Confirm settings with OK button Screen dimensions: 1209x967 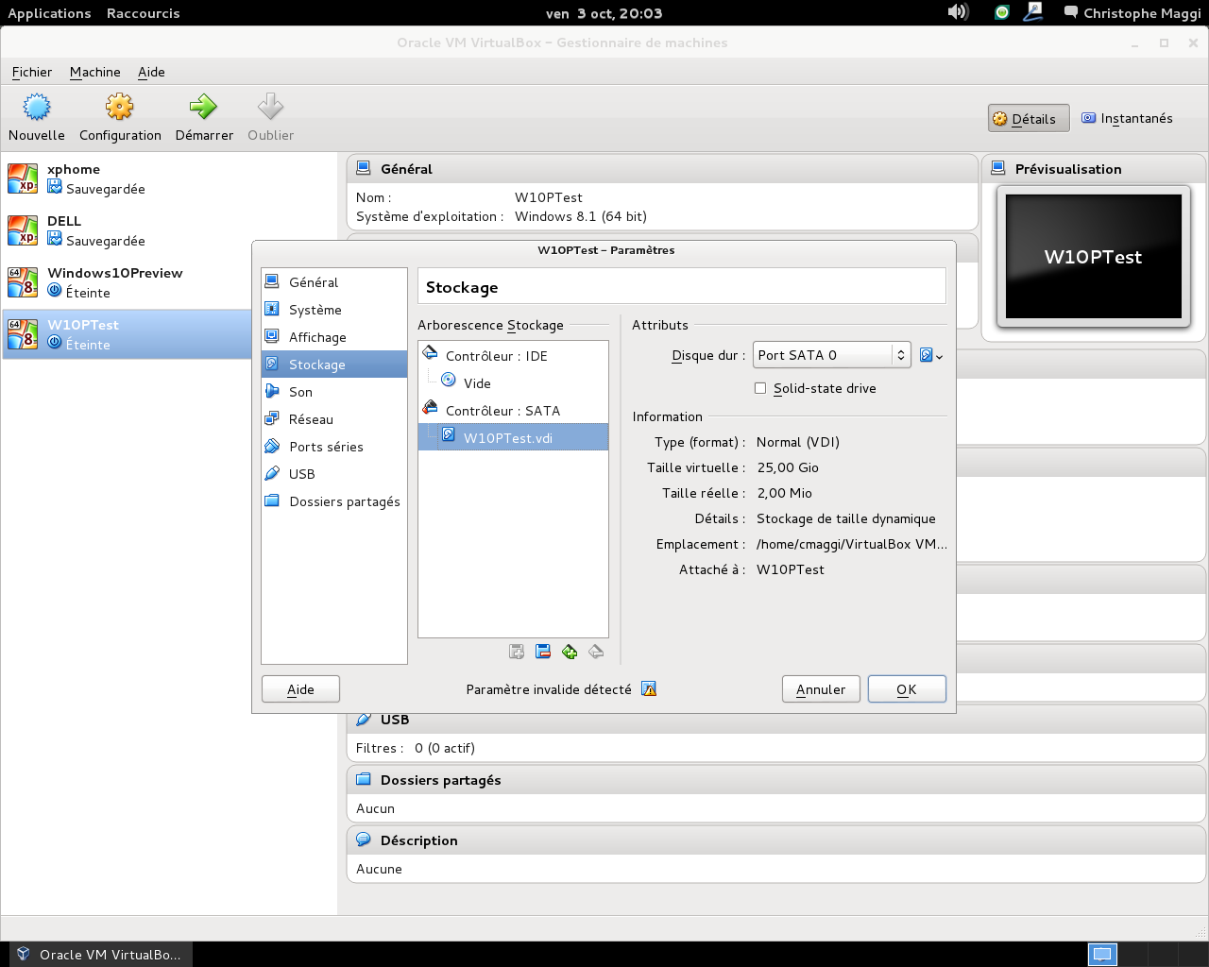coord(907,689)
